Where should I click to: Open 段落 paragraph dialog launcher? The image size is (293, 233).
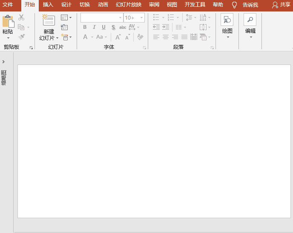[212, 48]
